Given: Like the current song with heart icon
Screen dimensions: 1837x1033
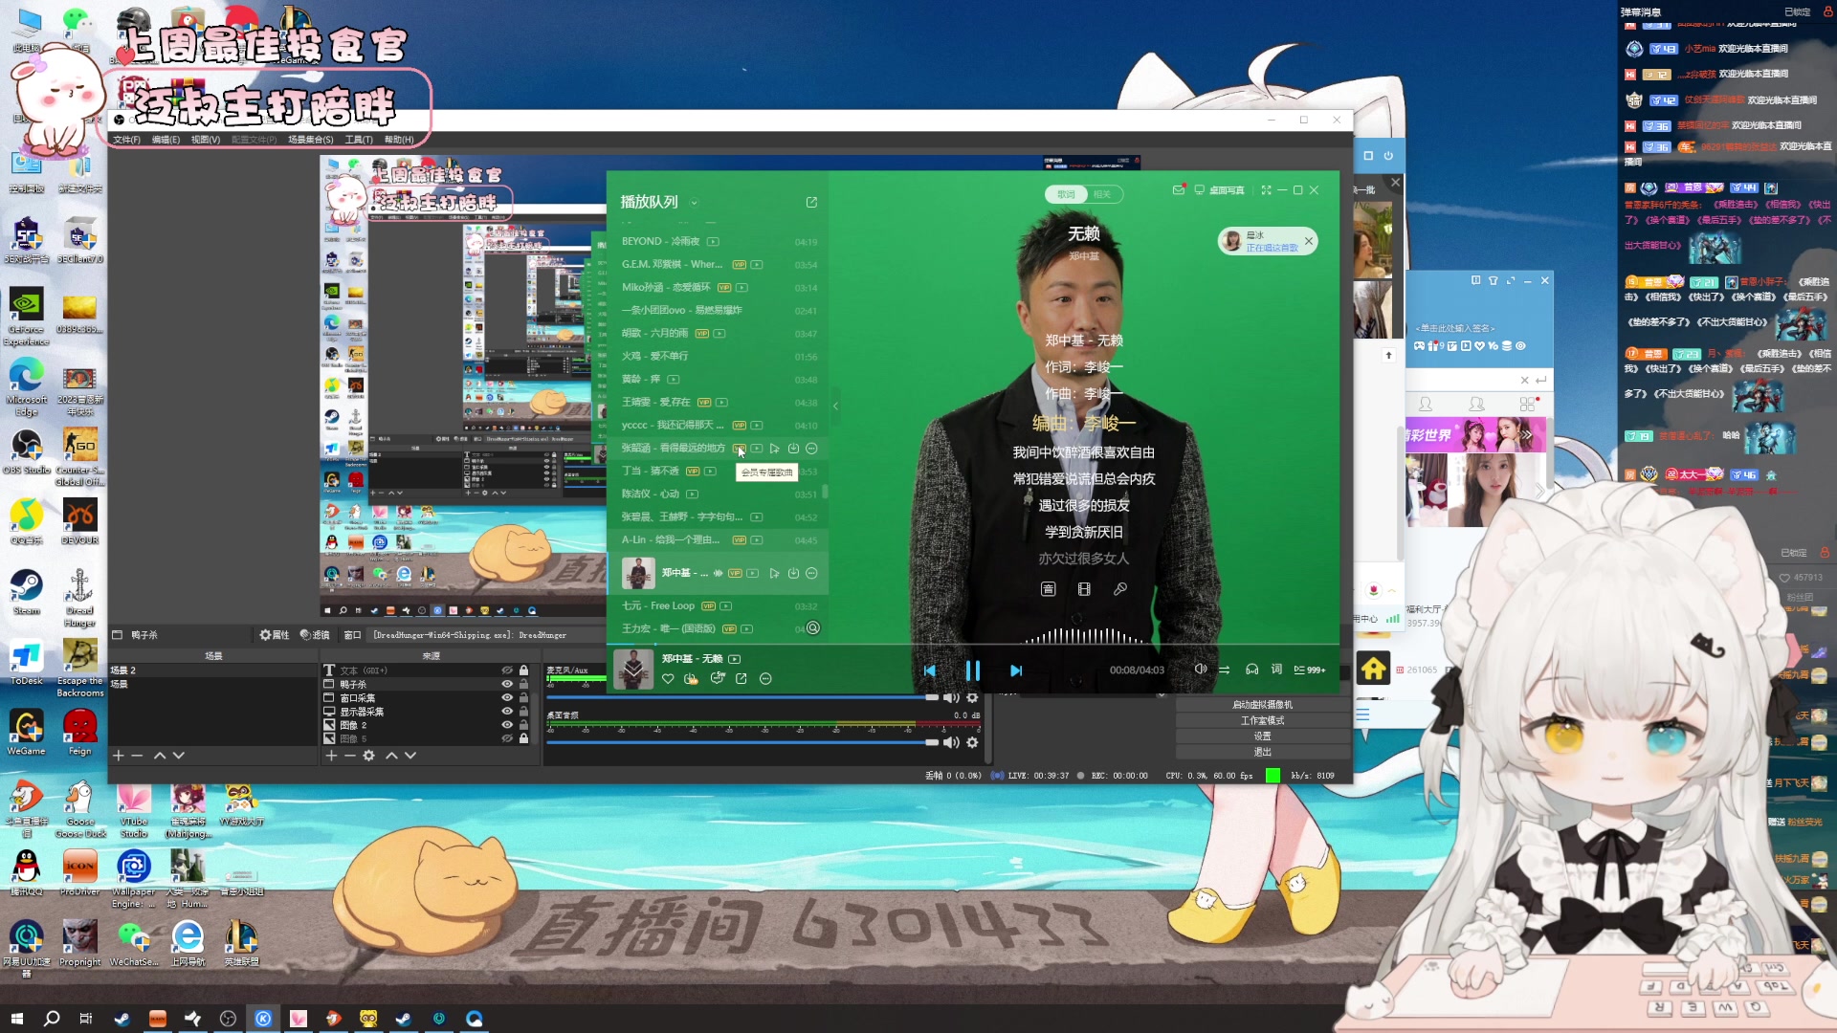Looking at the screenshot, I should [x=668, y=679].
